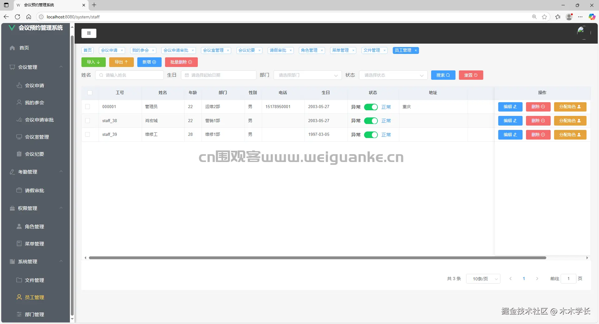
Task: Click the 批量删除 batch delete button
Action: (x=181, y=62)
